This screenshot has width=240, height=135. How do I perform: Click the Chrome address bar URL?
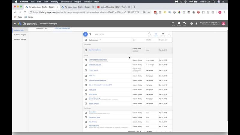(x=87, y=12)
